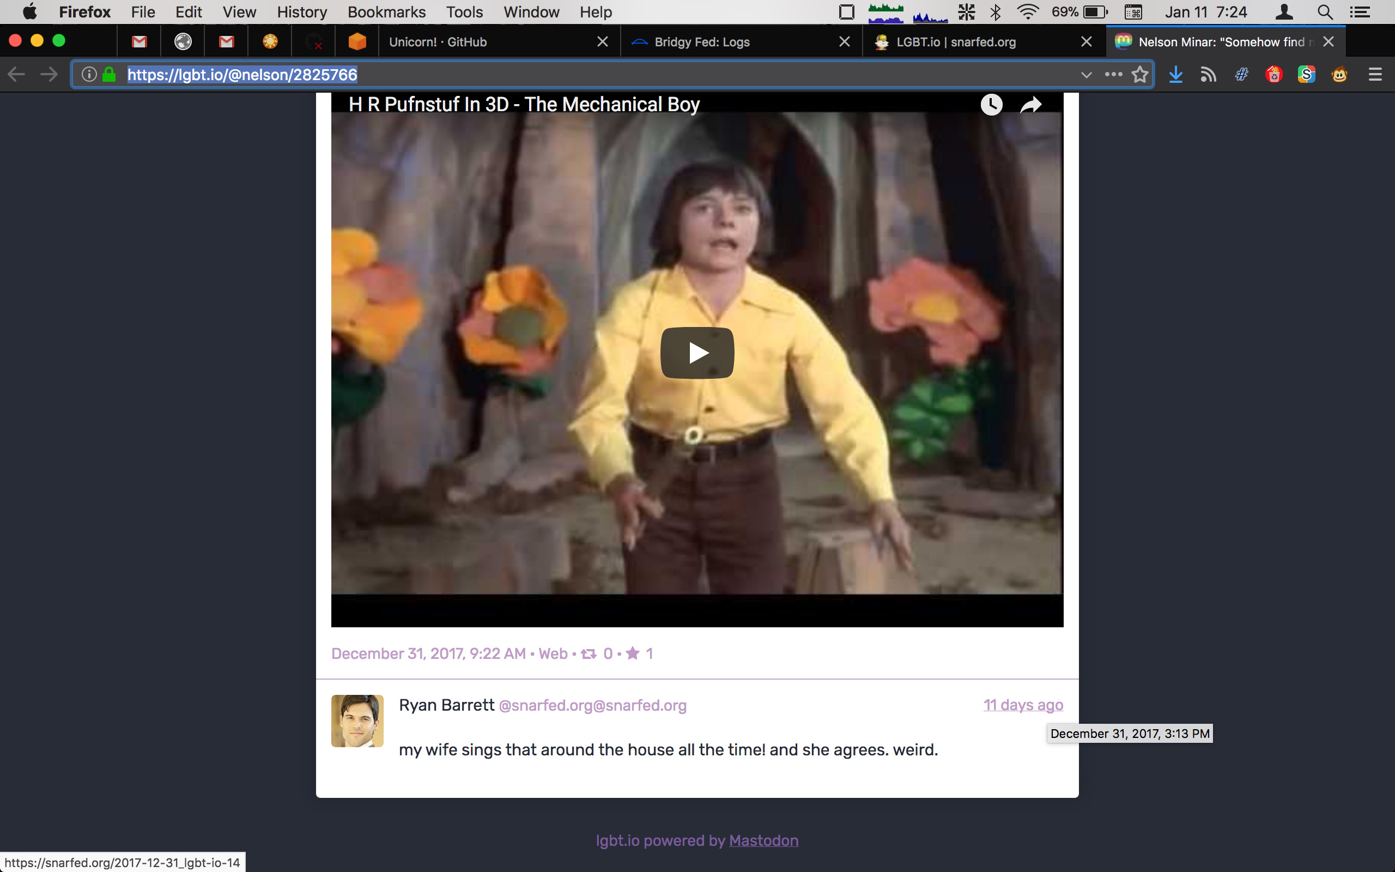Go forward with the forward arrow
Screen dimensions: 1395x872
[x=49, y=75]
